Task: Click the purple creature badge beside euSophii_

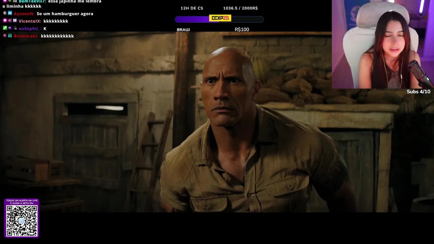Action: pos(10,28)
